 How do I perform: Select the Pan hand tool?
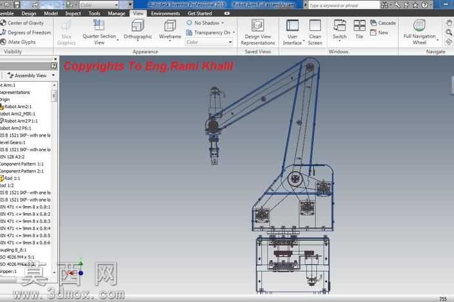[x=449, y=23]
